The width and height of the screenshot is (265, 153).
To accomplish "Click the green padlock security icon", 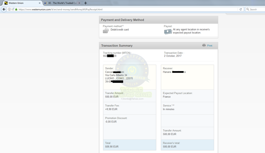I will (x=16, y=9).
